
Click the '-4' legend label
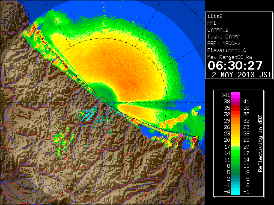[x=227, y=192]
